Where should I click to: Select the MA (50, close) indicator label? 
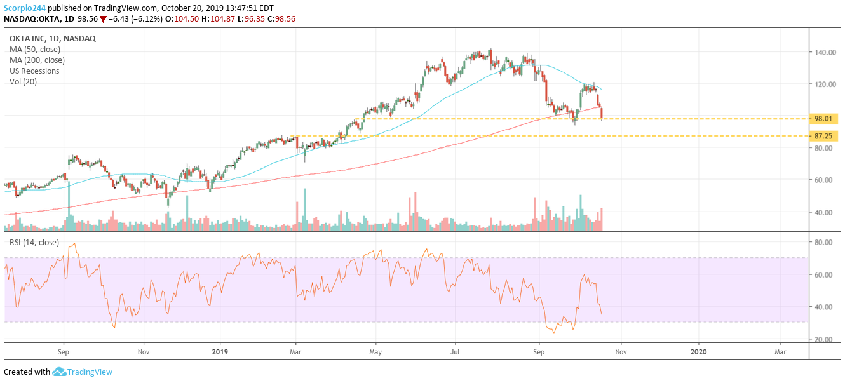[36, 50]
